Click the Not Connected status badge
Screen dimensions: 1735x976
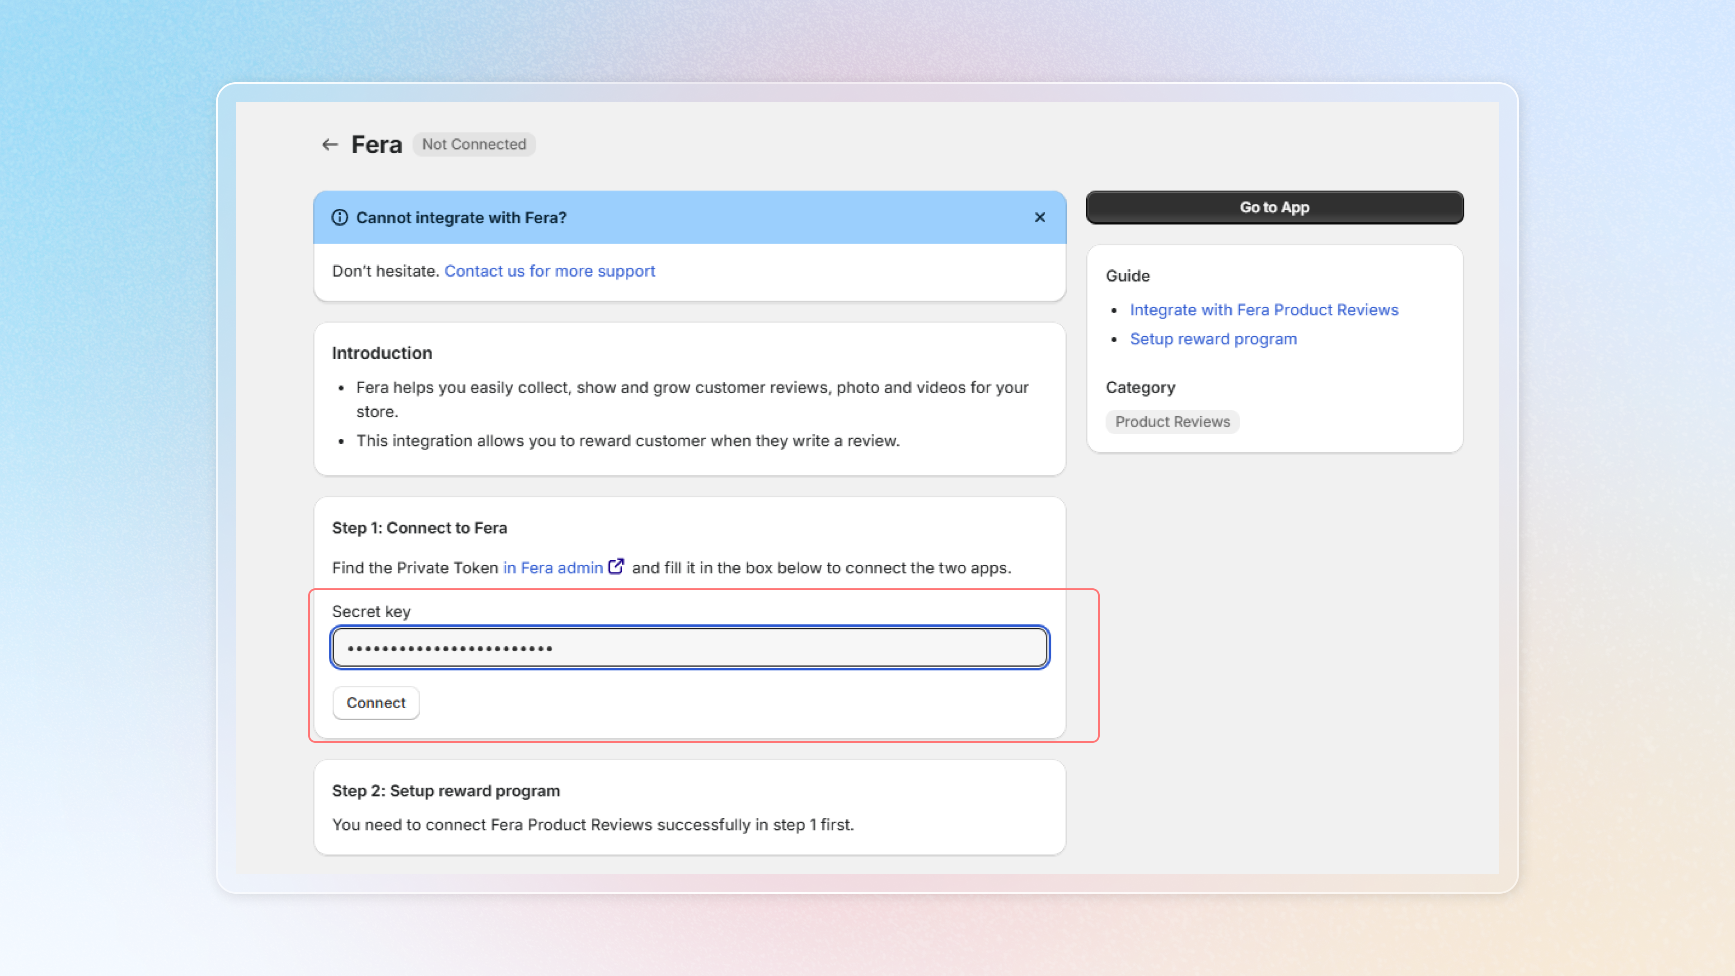pos(474,144)
